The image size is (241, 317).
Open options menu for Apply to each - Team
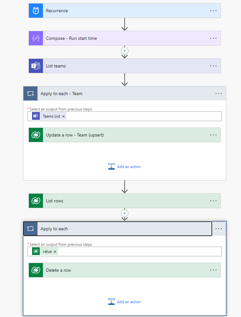[219, 93]
